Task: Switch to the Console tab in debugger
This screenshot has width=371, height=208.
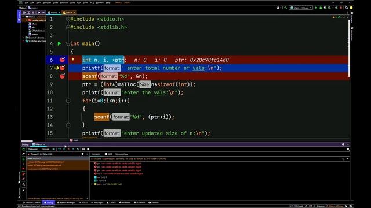Action: 45,149
